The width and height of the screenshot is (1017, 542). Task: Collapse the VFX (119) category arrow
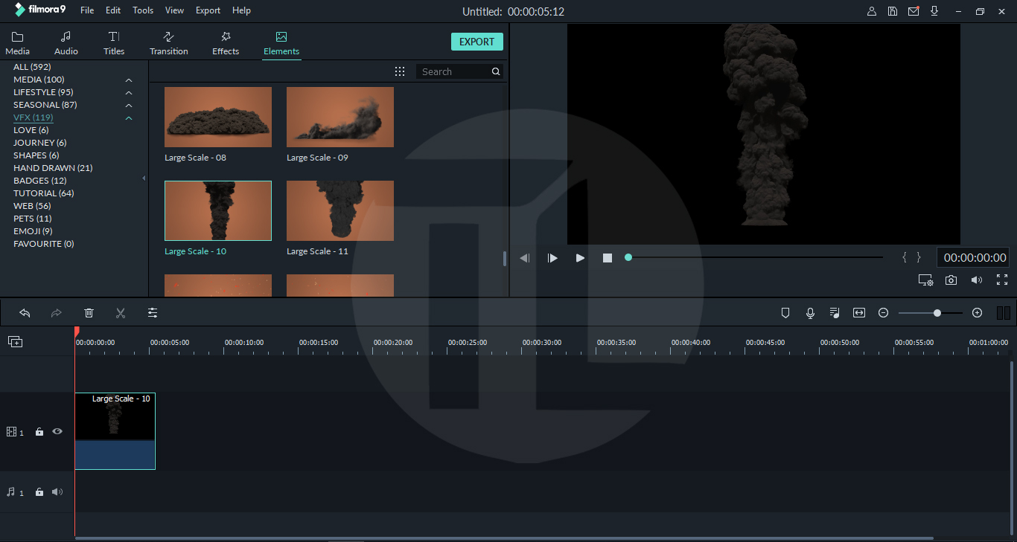[x=129, y=117]
